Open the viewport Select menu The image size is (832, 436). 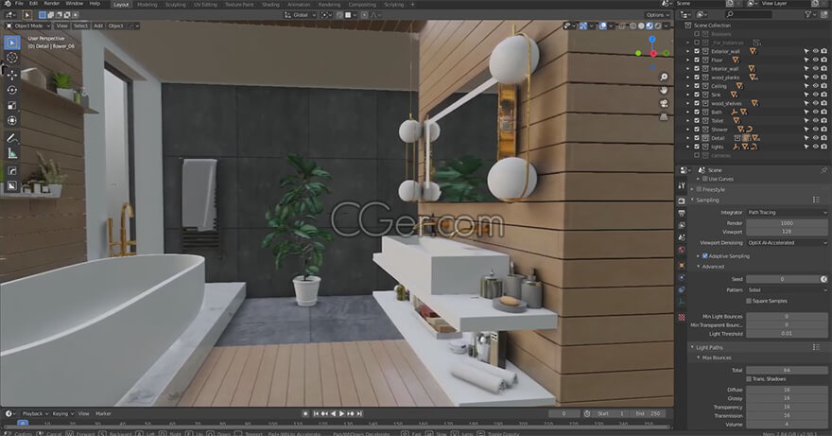pyautogui.click(x=80, y=26)
